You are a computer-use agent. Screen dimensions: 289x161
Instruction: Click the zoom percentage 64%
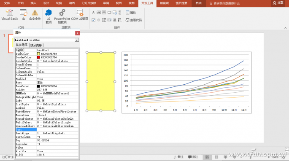pos(275,157)
